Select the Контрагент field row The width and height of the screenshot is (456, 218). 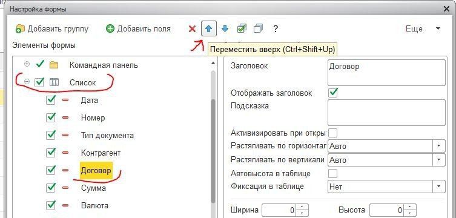pos(101,153)
